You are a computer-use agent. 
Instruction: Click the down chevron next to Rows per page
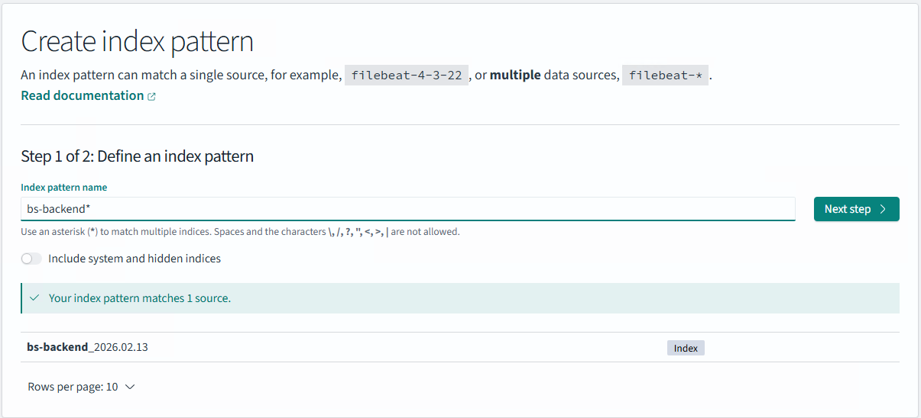point(130,387)
